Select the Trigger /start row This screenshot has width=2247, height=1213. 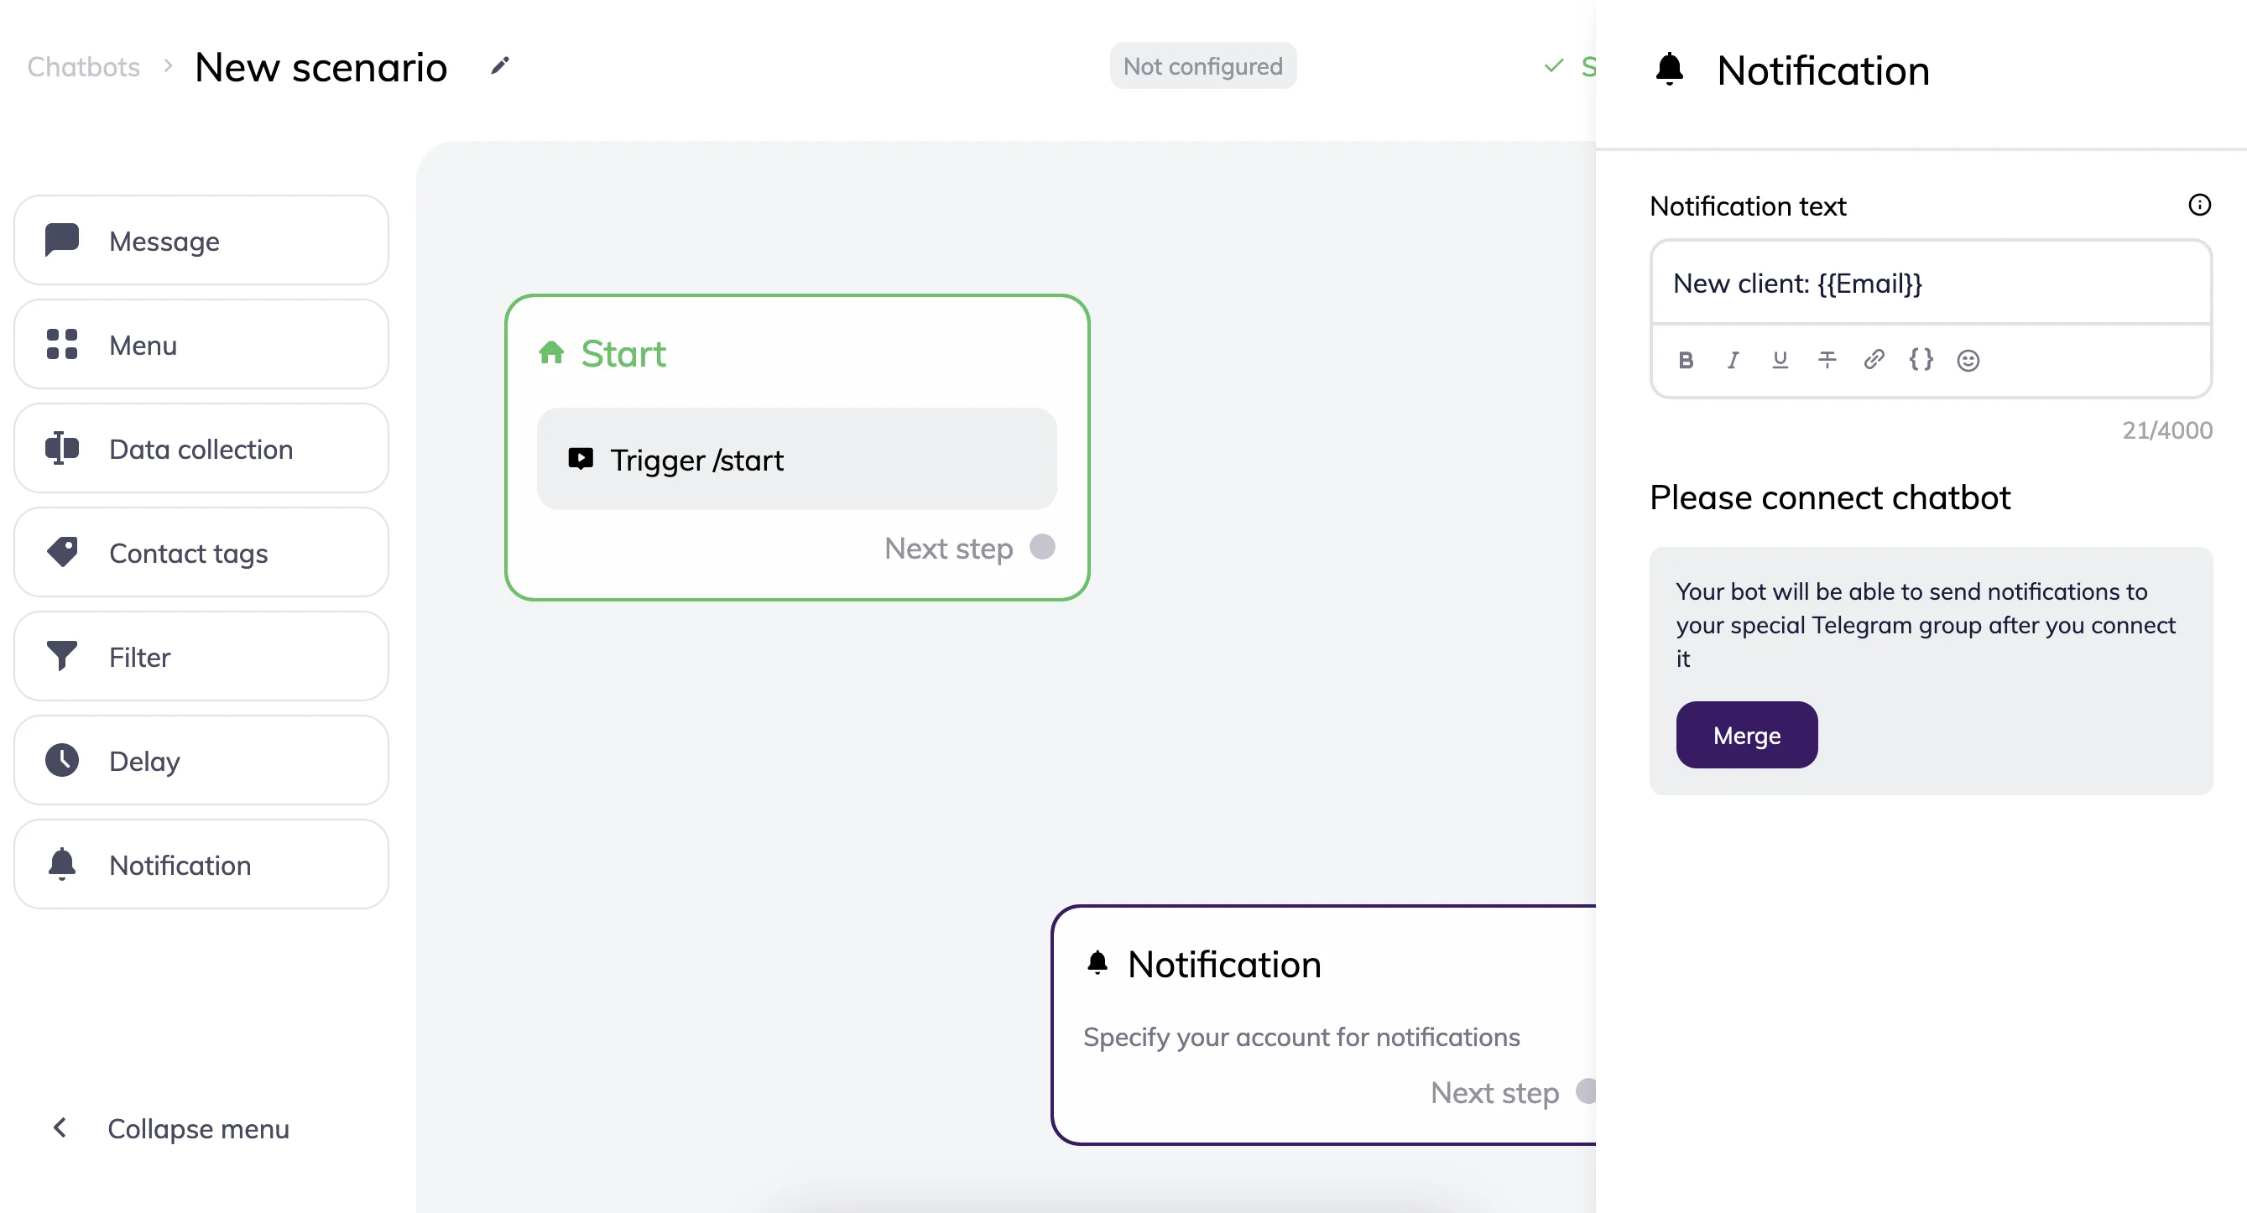click(x=796, y=459)
